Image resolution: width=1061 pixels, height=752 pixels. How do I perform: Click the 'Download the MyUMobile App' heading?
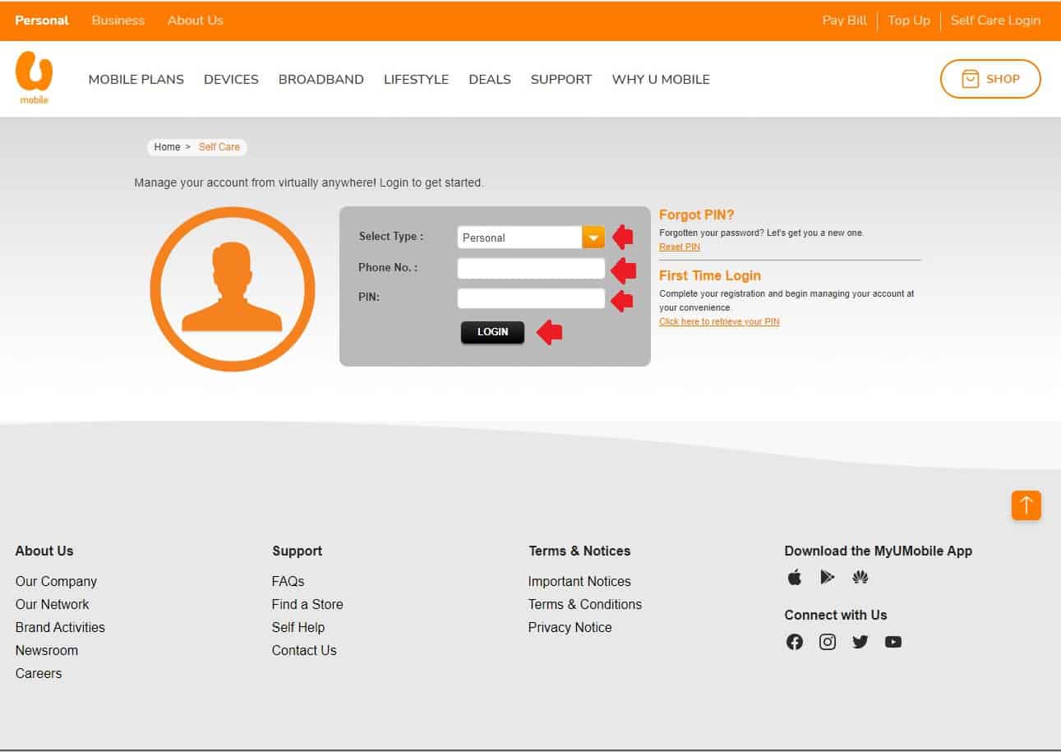[x=879, y=551]
